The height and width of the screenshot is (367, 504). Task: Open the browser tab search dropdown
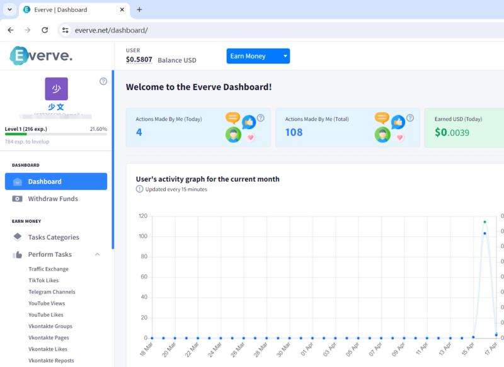(10, 9)
